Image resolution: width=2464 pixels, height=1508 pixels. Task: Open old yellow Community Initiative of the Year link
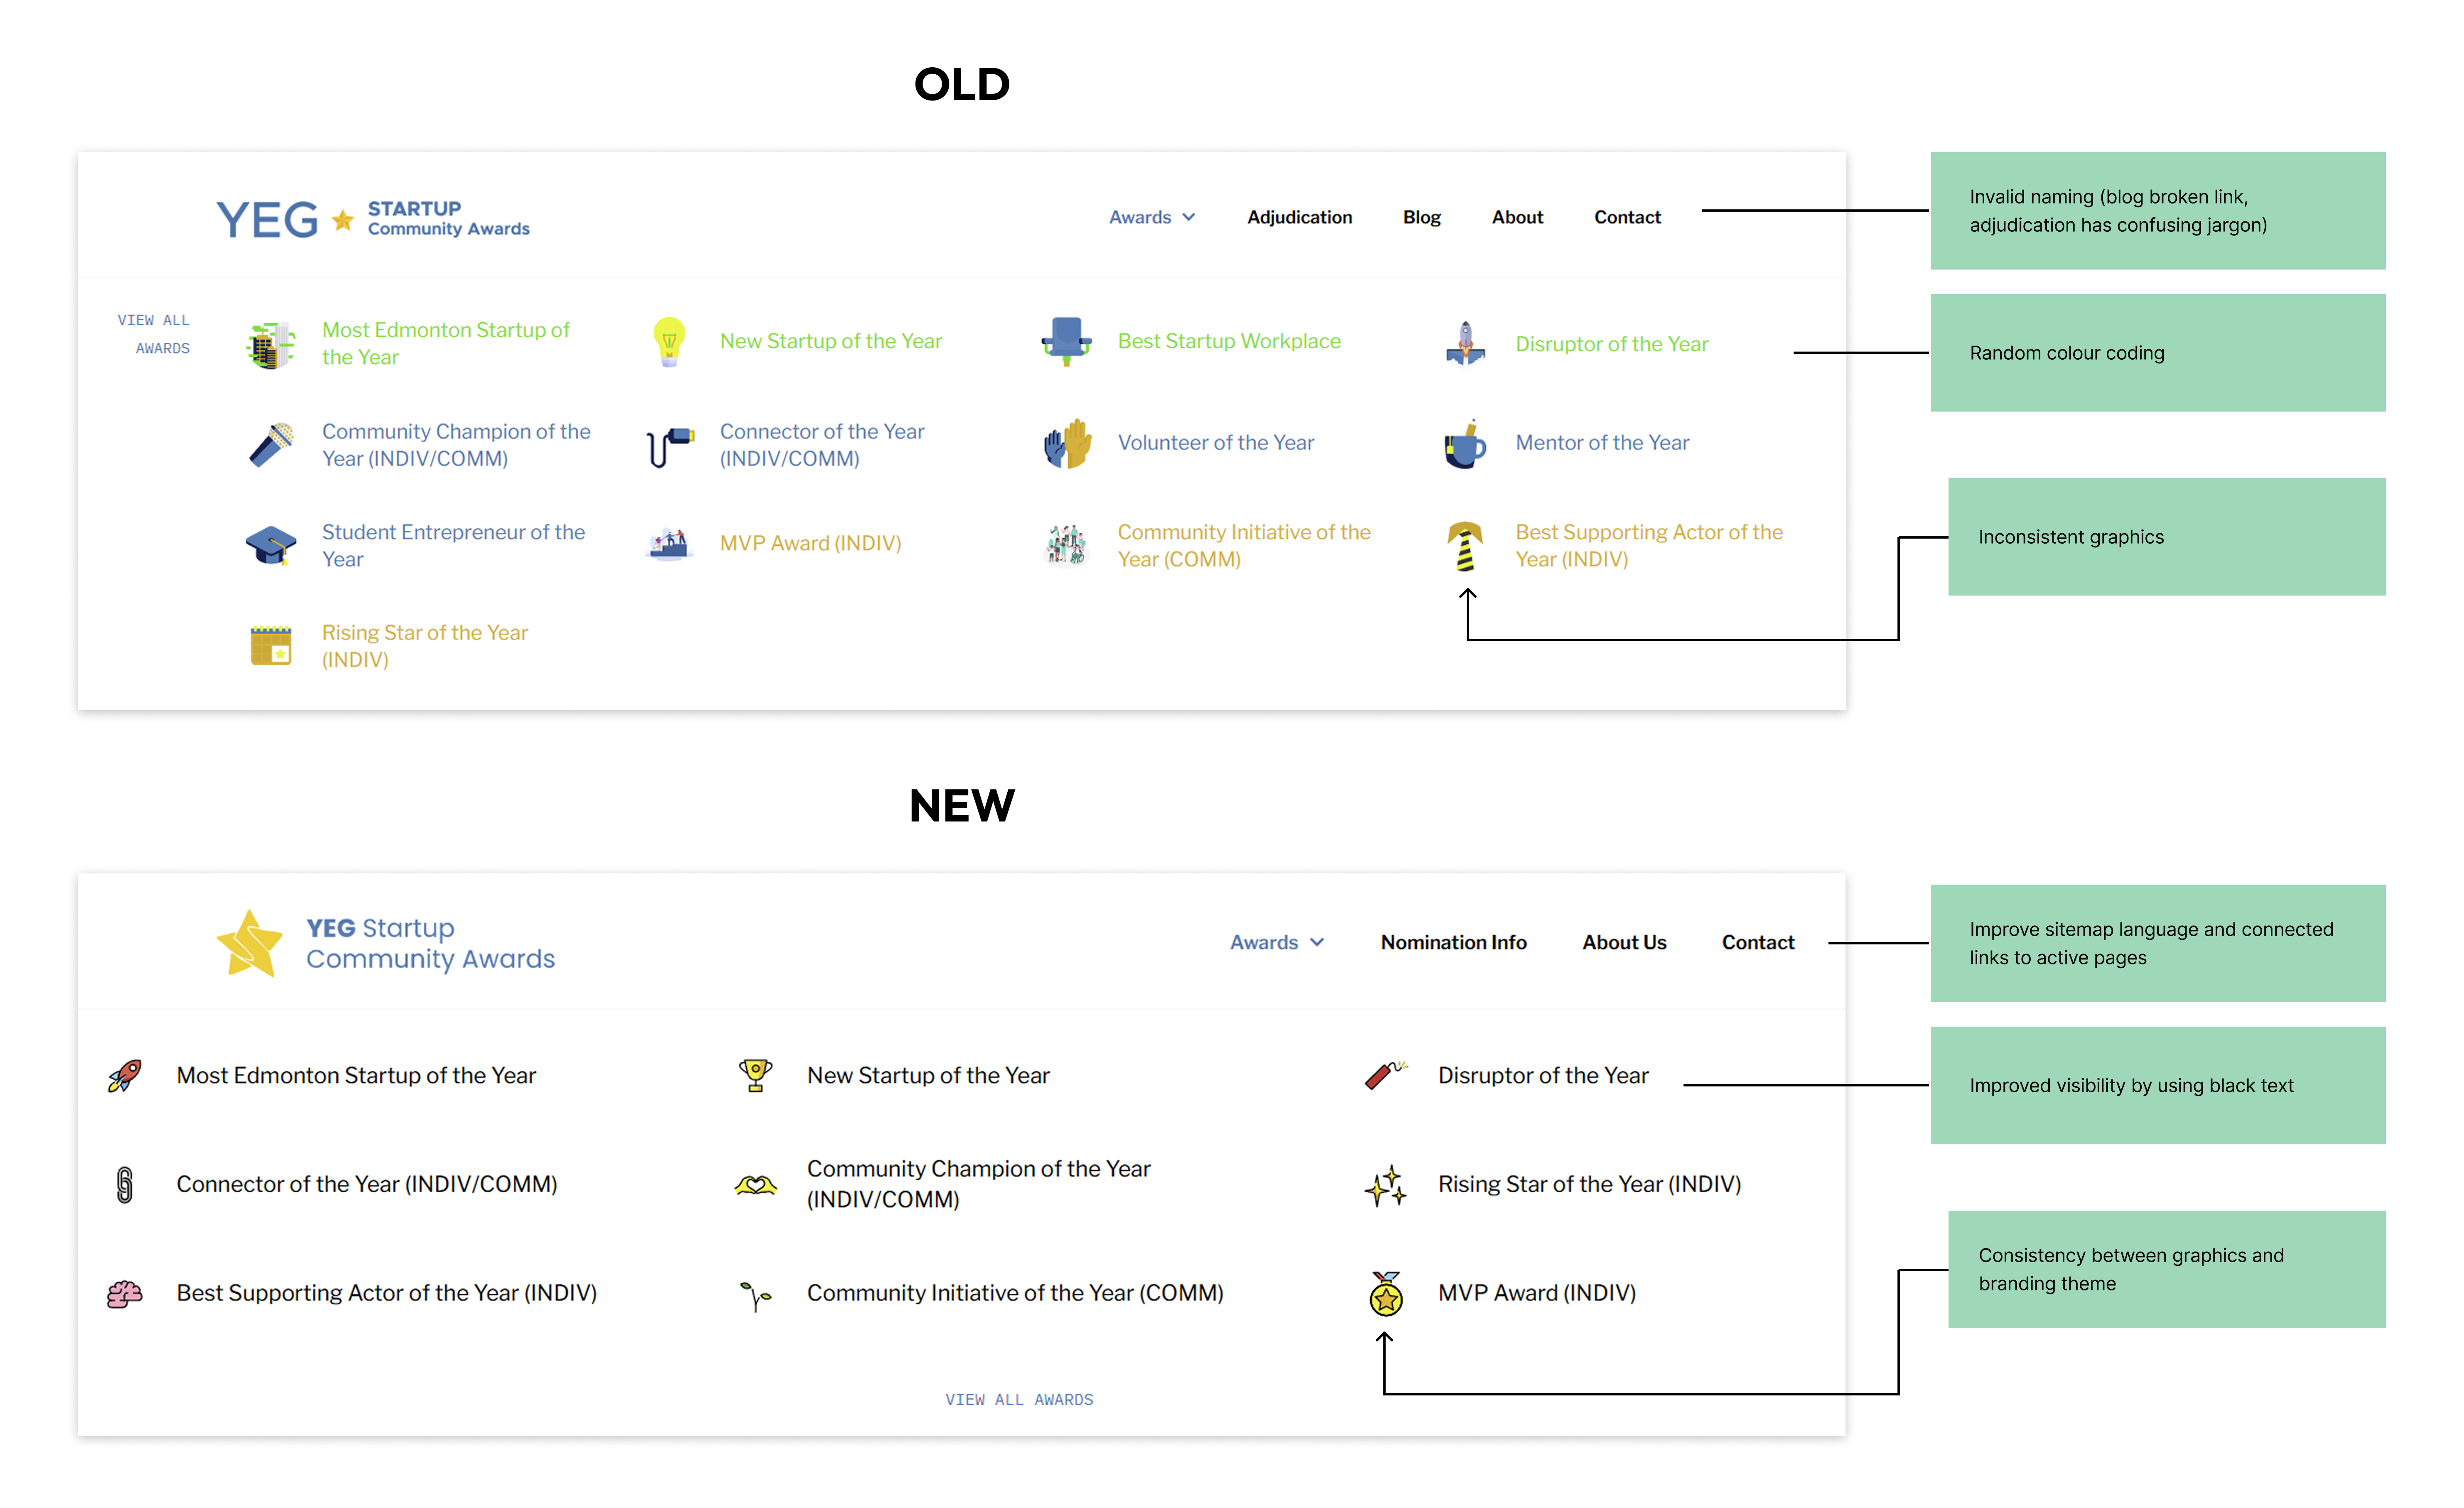pos(1244,546)
